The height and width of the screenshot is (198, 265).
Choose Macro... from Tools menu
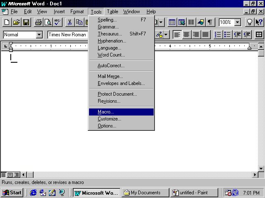(121, 112)
